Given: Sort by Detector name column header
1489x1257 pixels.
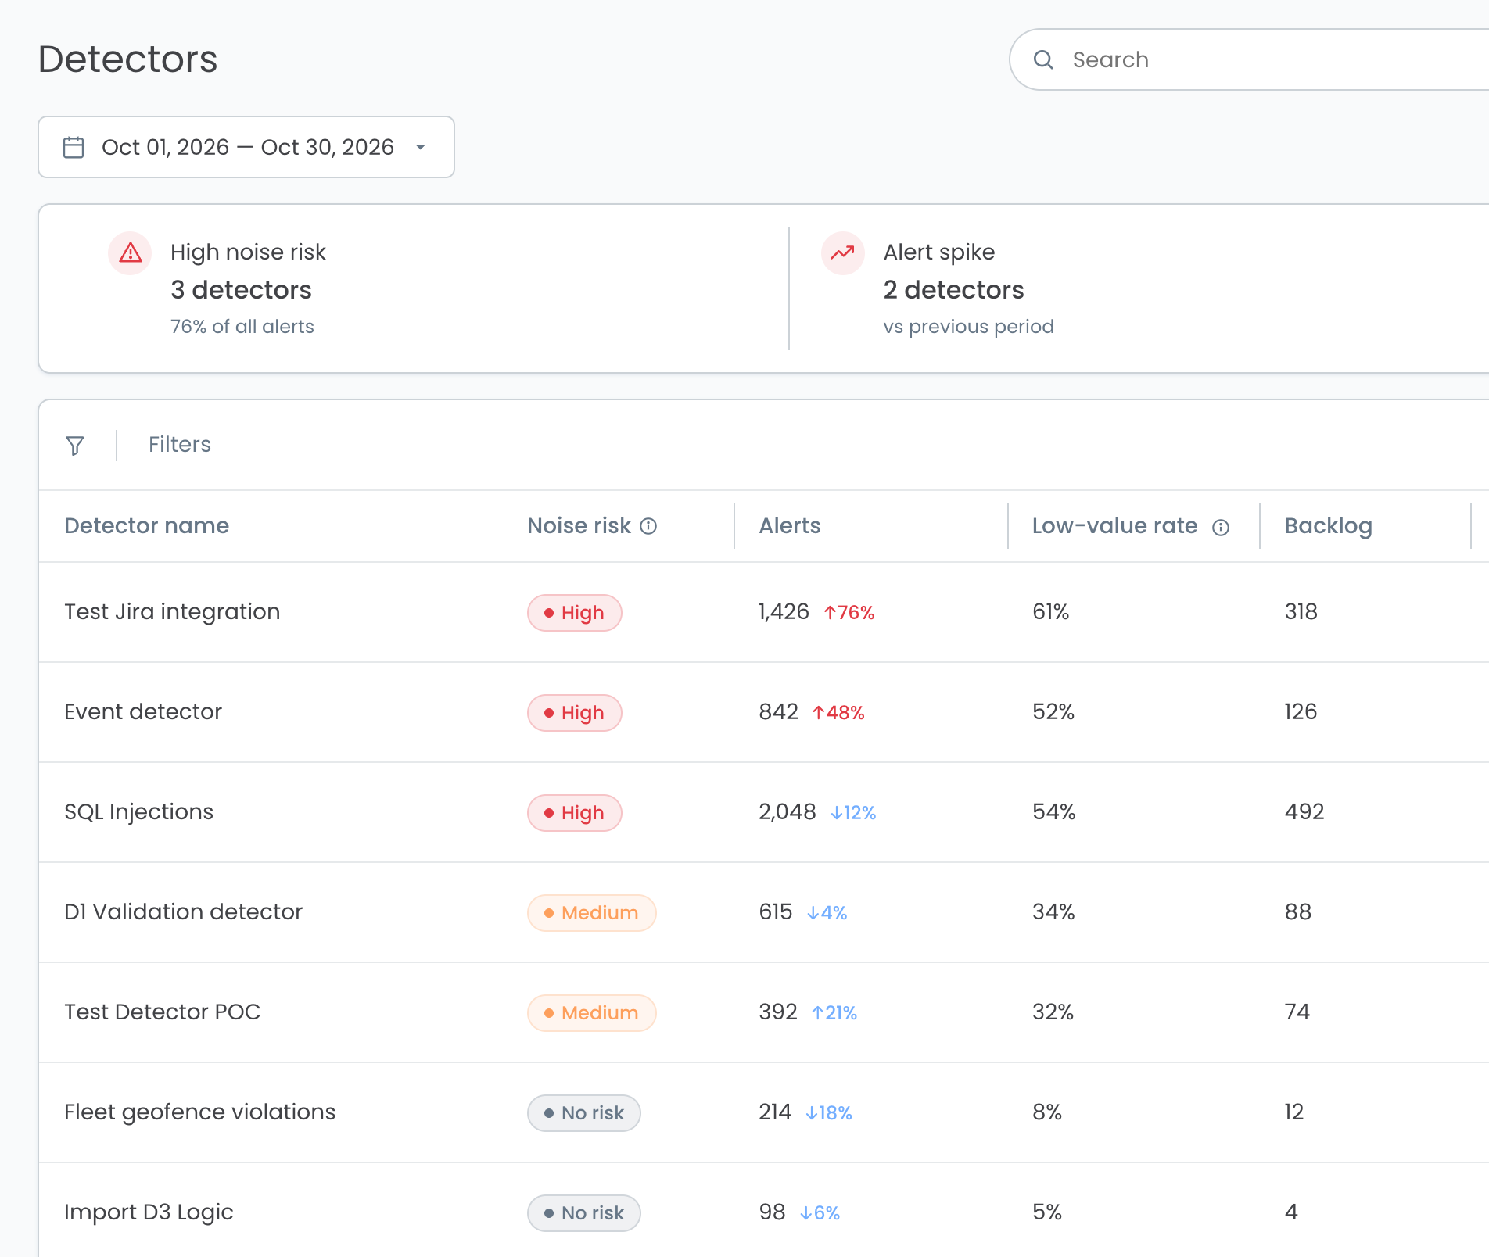Looking at the screenshot, I should (147, 525).
